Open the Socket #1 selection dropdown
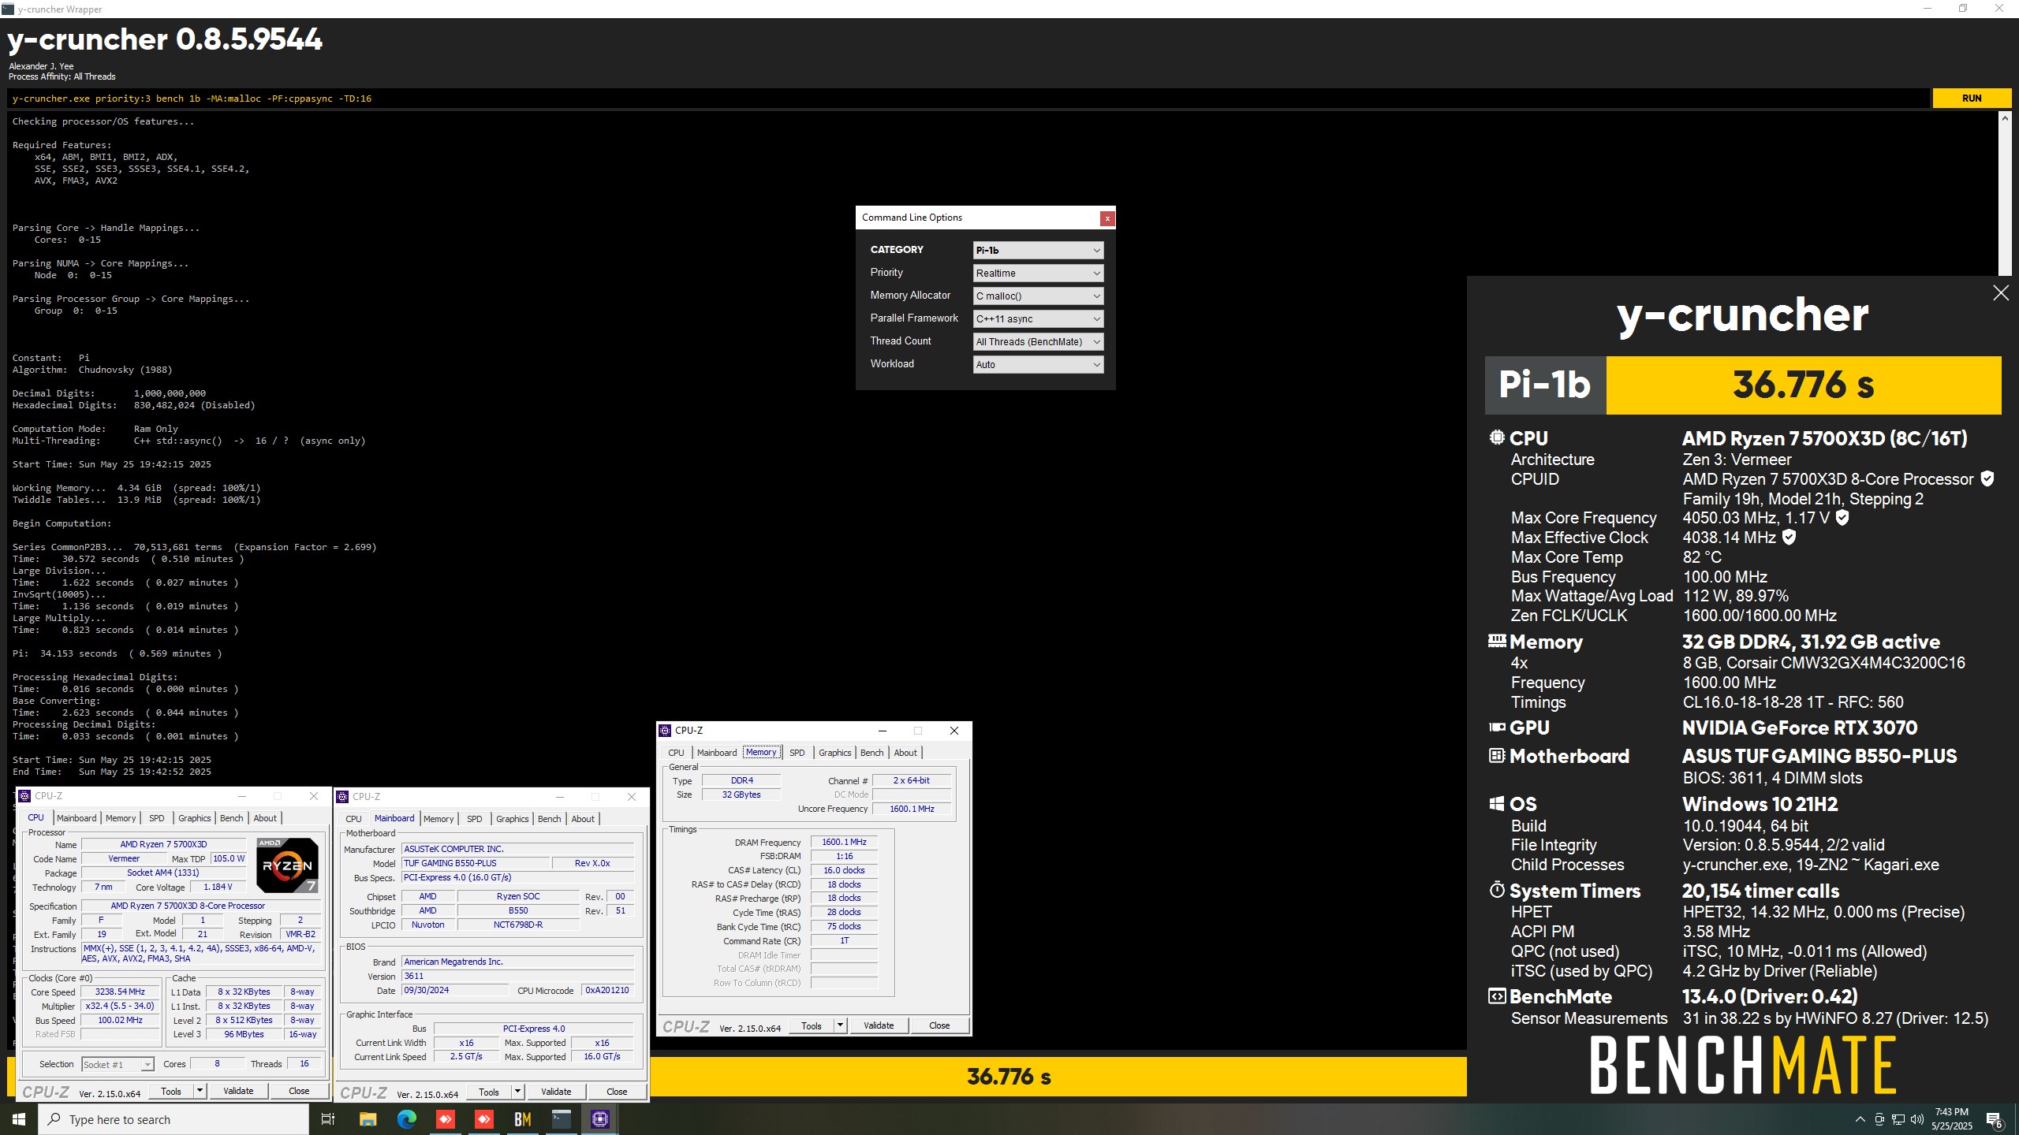The height and width of the screenshot is (1135, 2019). (x=118, y=1065)
